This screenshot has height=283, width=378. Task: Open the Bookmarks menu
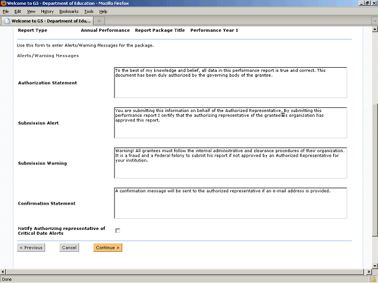tap(69, 12)
